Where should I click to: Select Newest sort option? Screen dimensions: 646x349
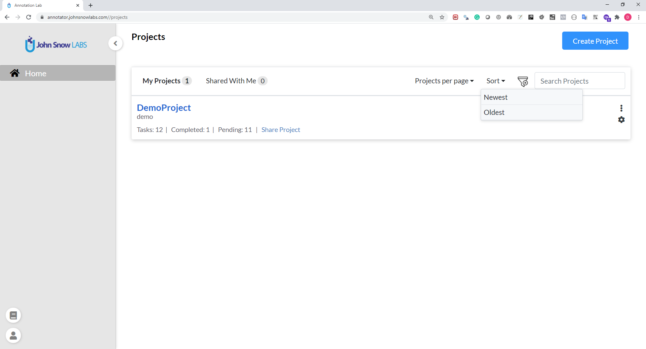[x=532, y=97]
